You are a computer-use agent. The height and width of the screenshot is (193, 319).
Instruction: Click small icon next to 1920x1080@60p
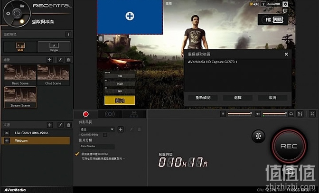point(105,135)
